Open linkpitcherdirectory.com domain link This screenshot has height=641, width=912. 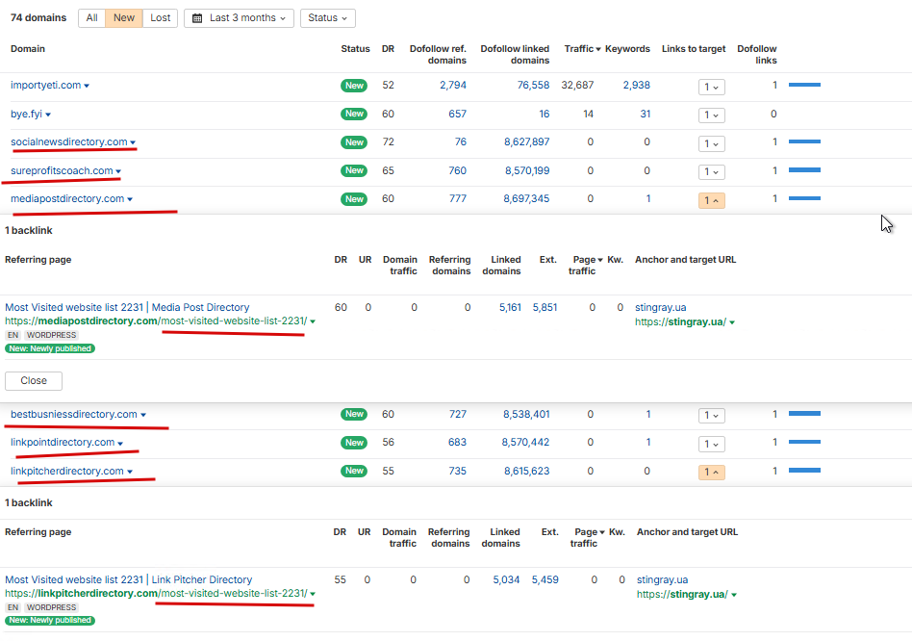67,472
